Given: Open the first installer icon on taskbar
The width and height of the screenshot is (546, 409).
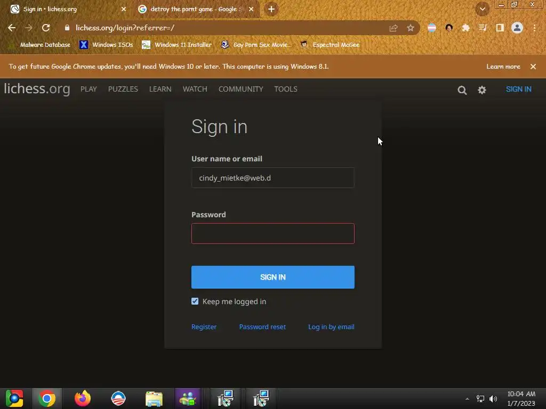Looking at the screenshot, I should click(x=226, y=398).
